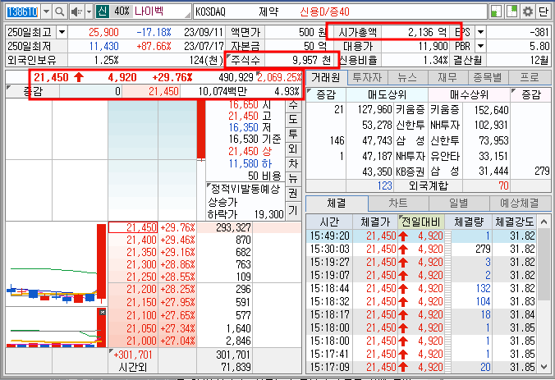555x380 pixels.
Task: Click the 뉴 vertical side button
Action: pos(293,179)
